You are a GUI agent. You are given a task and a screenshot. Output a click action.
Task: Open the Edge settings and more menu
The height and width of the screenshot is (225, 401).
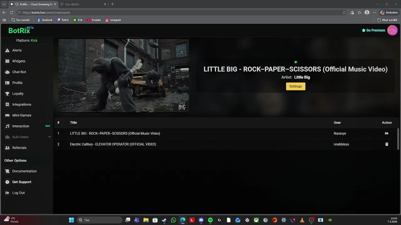(x=374, y=12)
